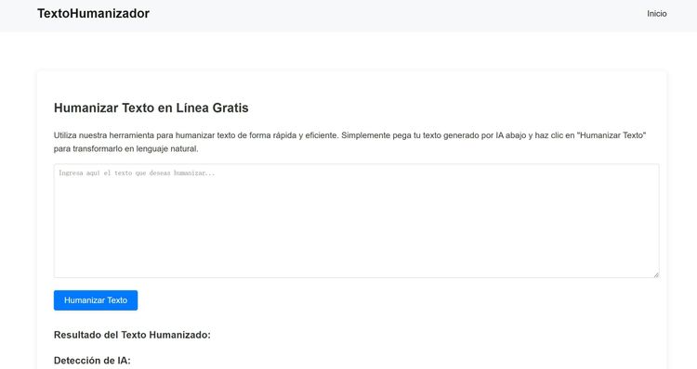
Task: Select the heading Humanizar Texto en Línea Gratis
Action: (151, 108)
